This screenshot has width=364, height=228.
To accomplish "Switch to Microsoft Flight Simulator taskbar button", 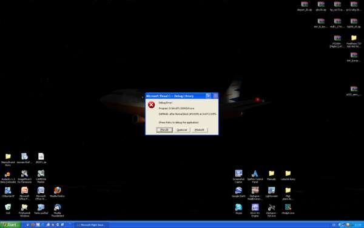I will click(91, 225).
